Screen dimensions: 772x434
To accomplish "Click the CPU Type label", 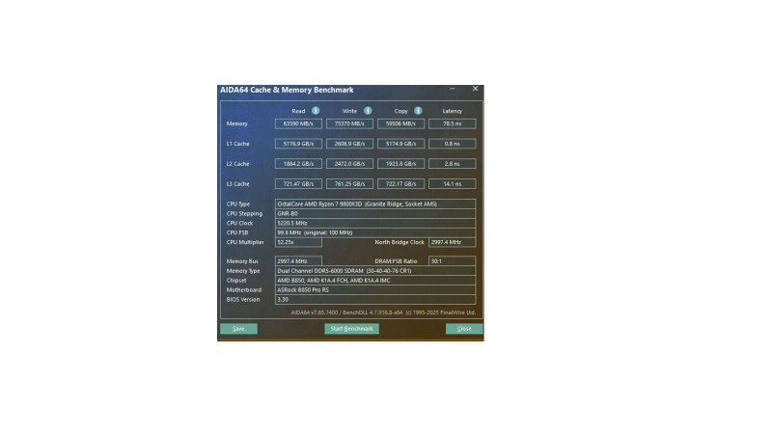I will pyautogui.click(x=238, y=203).
